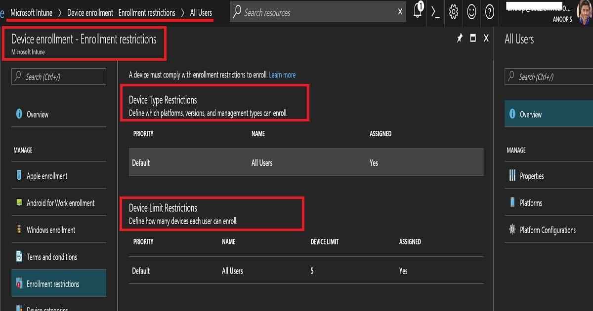
Task: Click Yes in the Device Type Restrictions row
Action: click(374, 163)
